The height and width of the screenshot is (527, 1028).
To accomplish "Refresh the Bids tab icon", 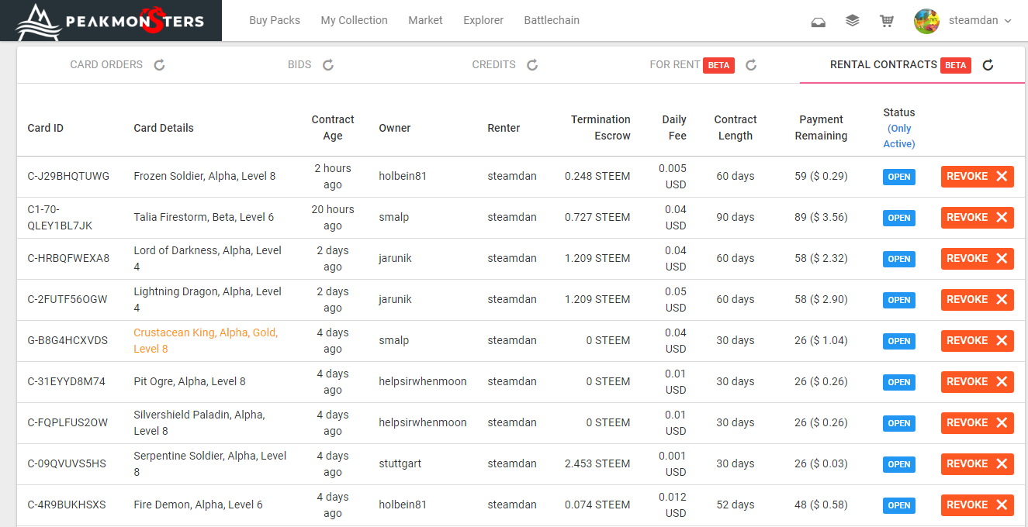I will (328, 65).
